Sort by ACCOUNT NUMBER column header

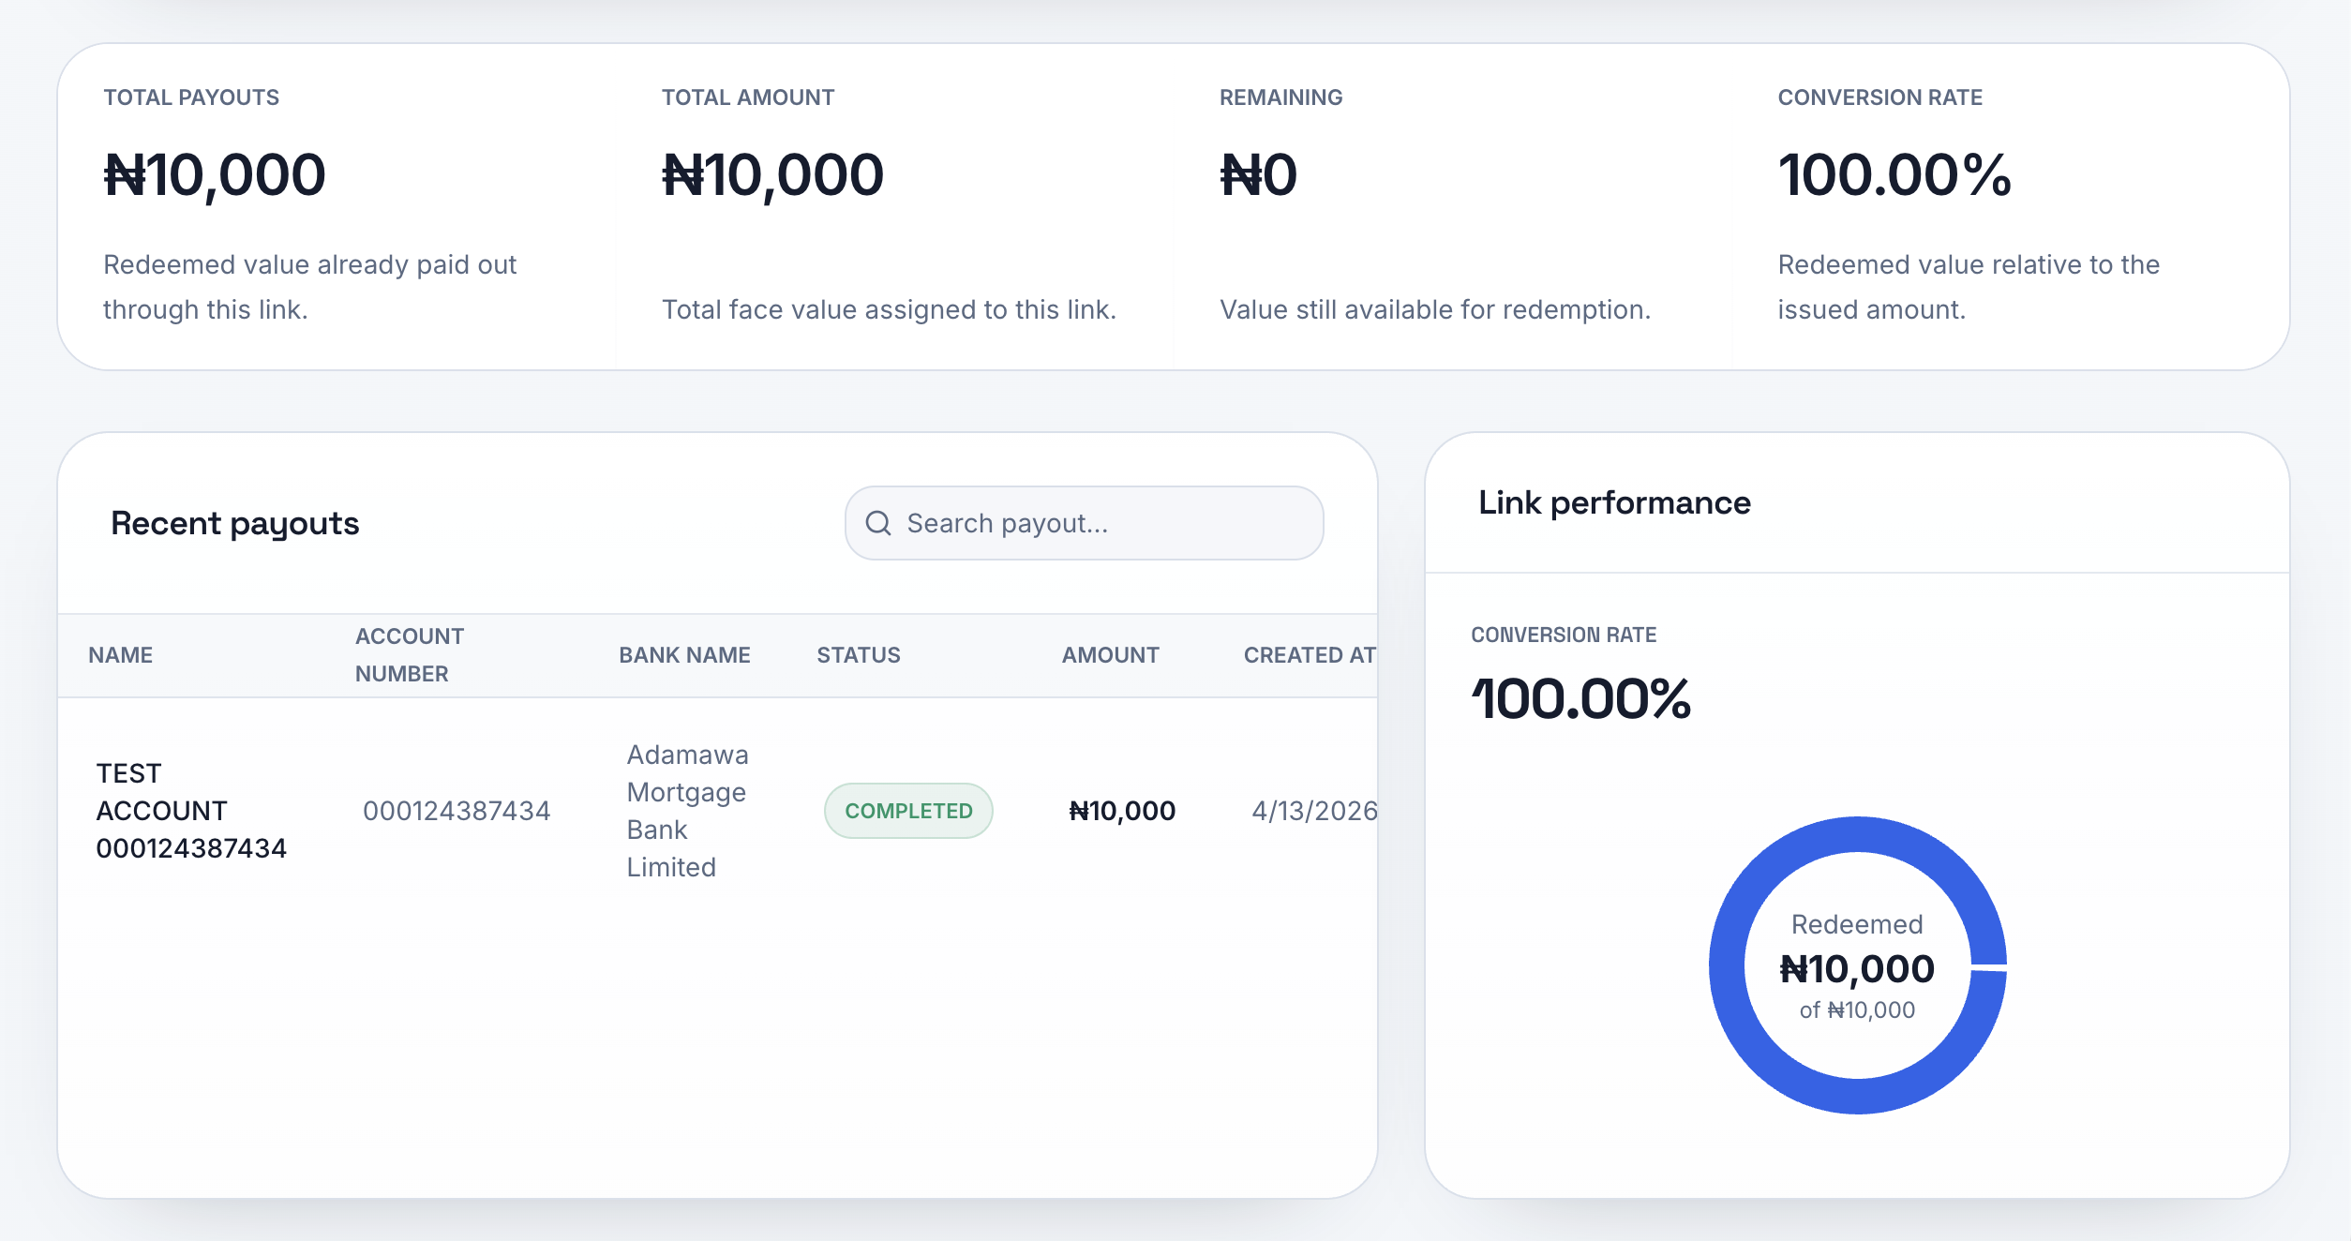coord(409,654)
